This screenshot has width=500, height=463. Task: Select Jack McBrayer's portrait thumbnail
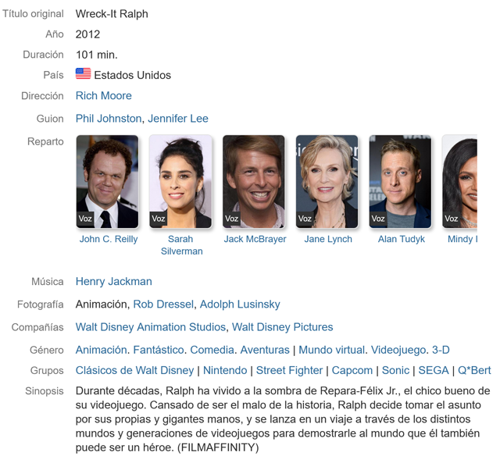click(254, 182)
